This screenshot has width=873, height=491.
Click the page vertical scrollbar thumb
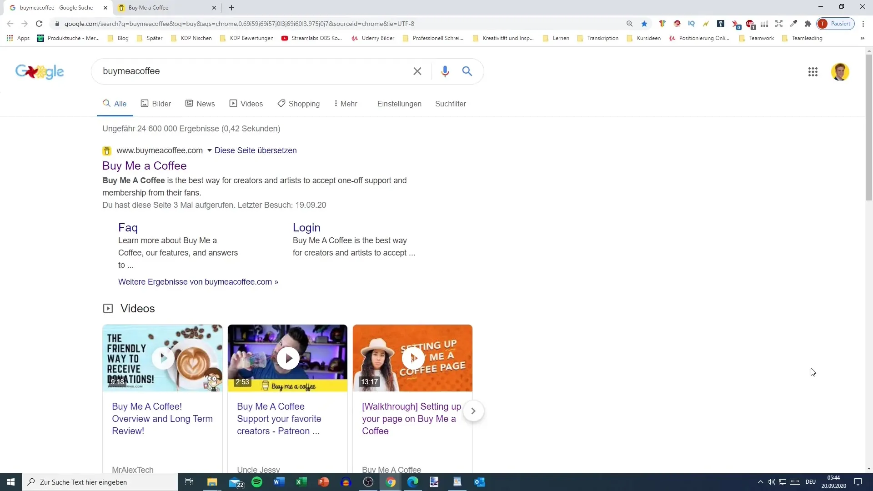point(869,127)
